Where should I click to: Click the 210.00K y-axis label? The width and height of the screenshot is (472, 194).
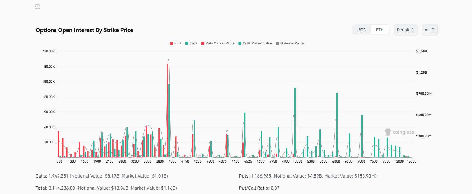[48, 51]
